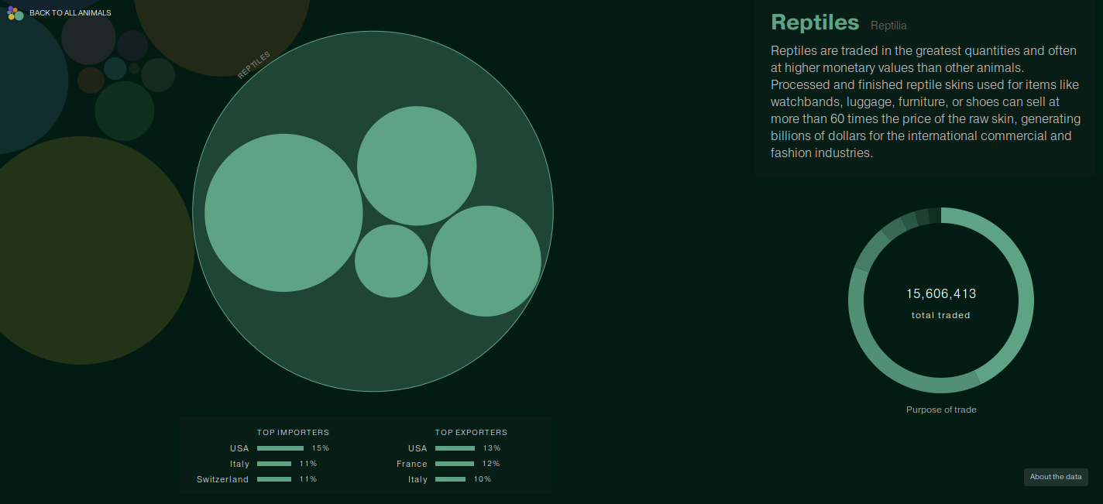Image resolution: width=1103 pixels, height=504 pixels.
Task: Pick the rightmost bubble inside Reptiles circle
Action: tap(486, 261)
